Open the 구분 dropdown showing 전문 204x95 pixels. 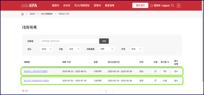[x=74, y=49]
